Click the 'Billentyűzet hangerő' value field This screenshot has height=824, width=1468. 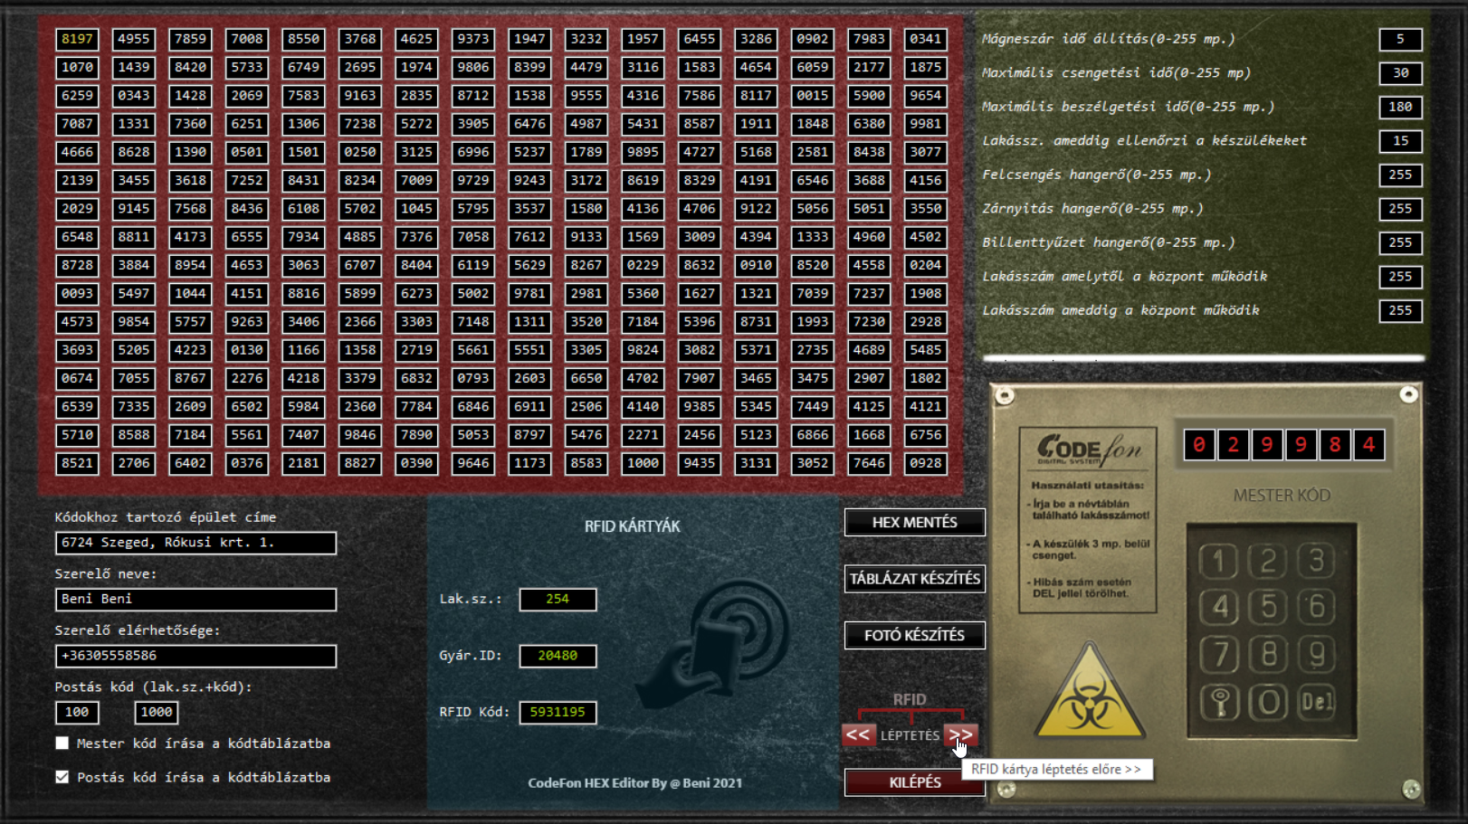click(1400, 242)
